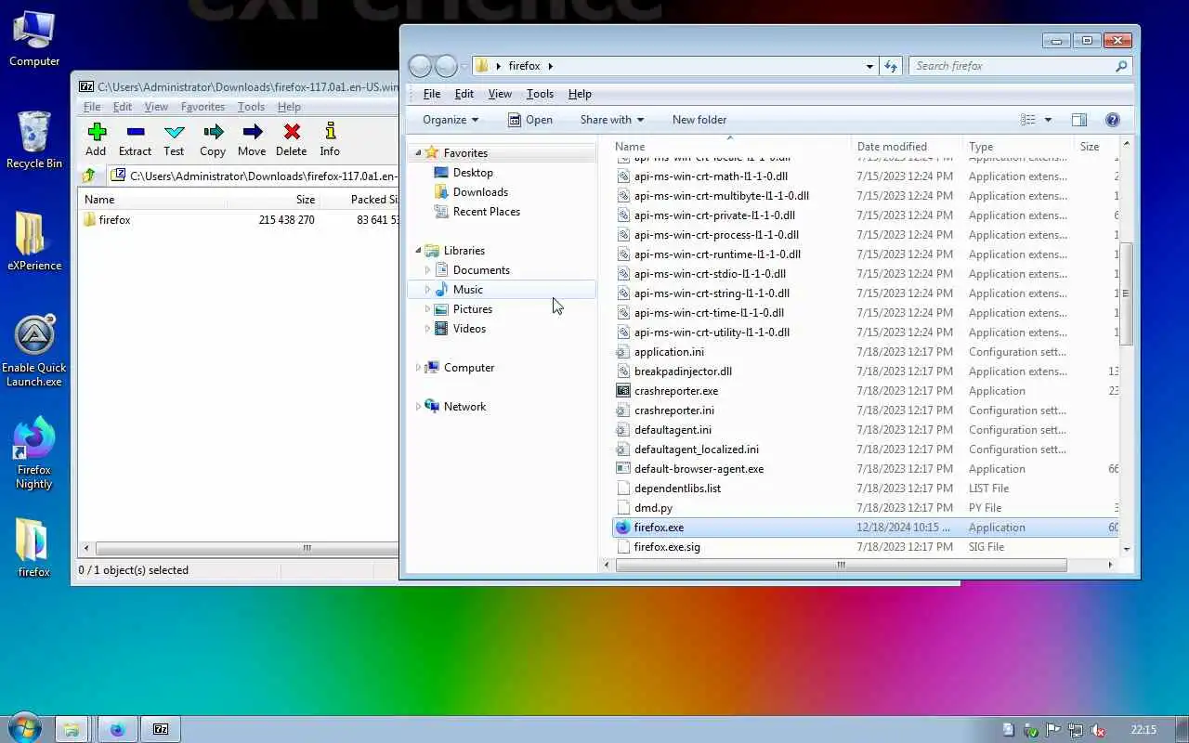Collapse the Favorites tree group

click(418, 153)
